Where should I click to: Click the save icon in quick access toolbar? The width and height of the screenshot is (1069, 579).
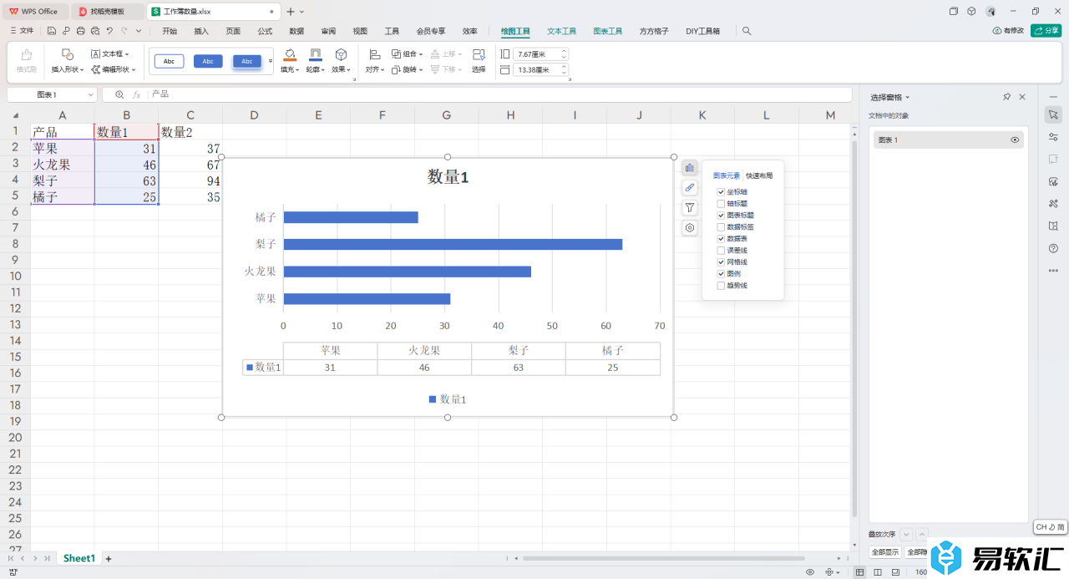pos(52,31)
